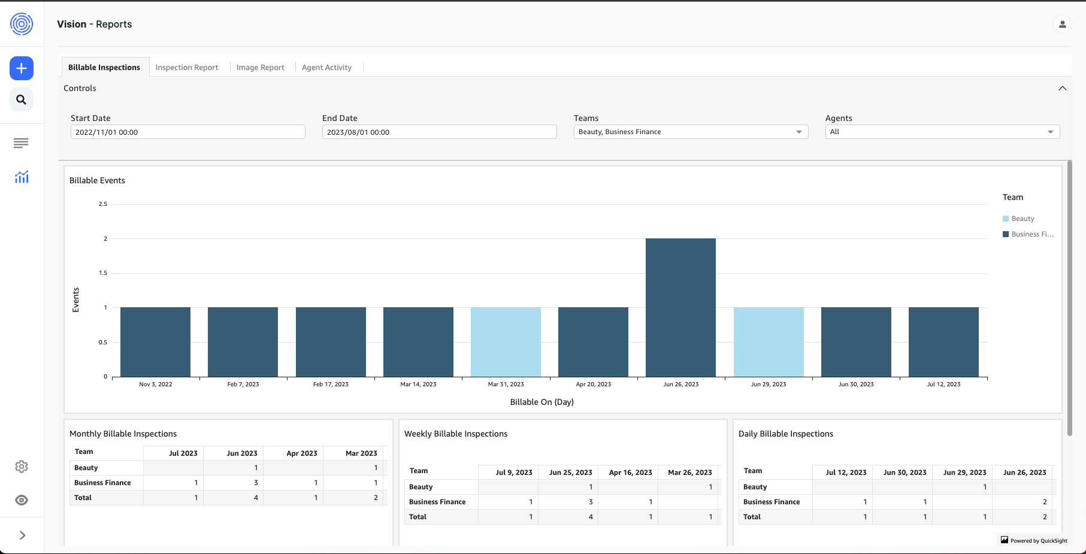Click the QuickSight logo icon

coord(1005,540)
